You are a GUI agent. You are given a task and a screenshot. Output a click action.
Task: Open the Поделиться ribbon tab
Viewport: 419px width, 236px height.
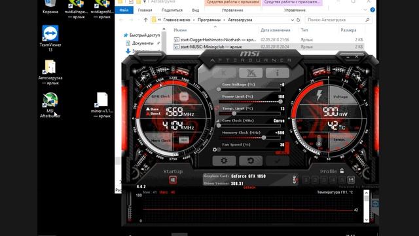172,10
